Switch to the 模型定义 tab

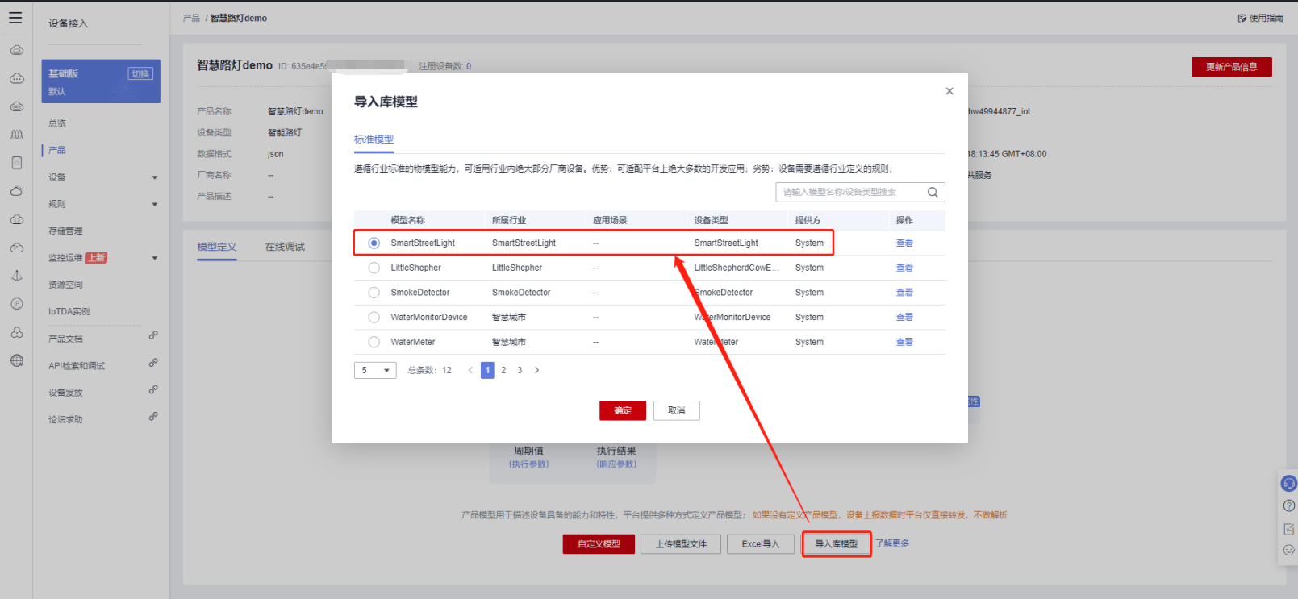tap(217, 247)
